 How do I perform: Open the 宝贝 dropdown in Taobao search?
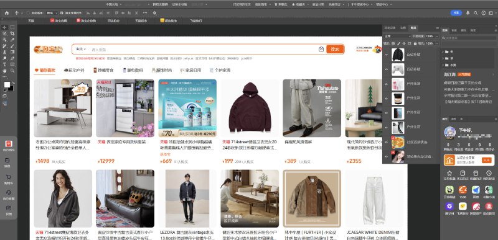pyautogui.click(x=81, y=49)
